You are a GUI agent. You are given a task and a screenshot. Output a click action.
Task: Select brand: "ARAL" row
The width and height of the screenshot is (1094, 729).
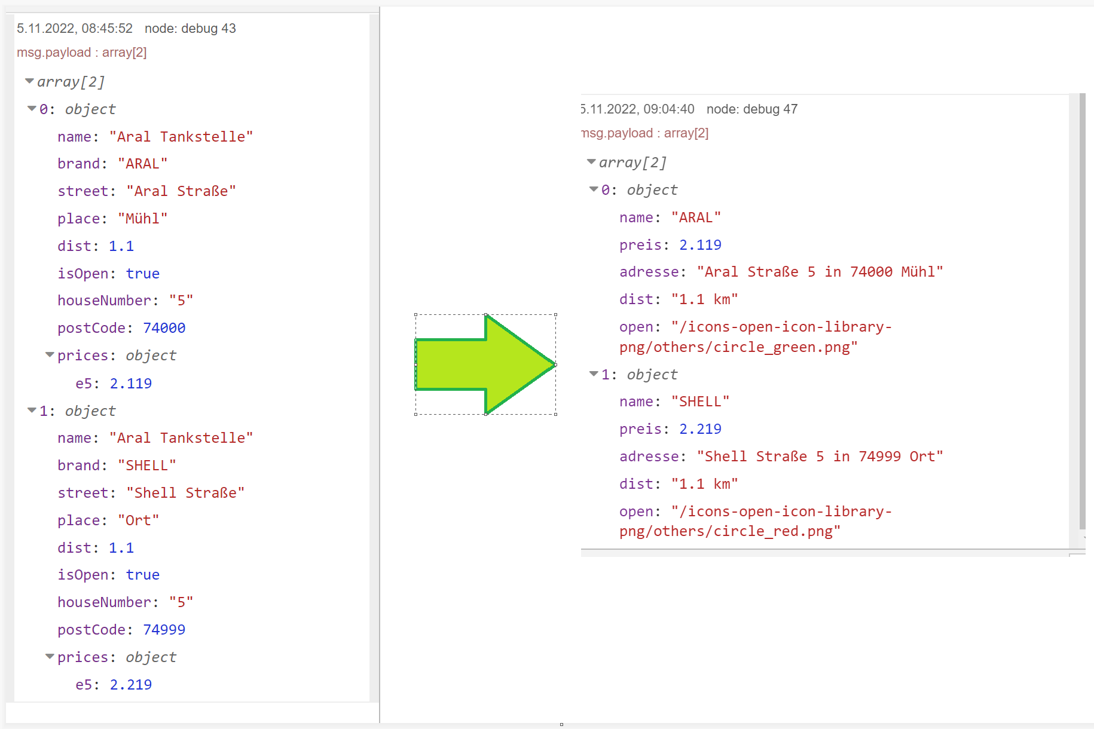click(112, 164)
